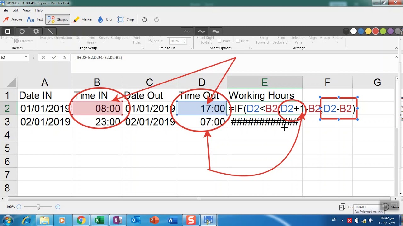The image size is (403, 226).
Task: Pick the green color swatch
Action: pos(383,31)
